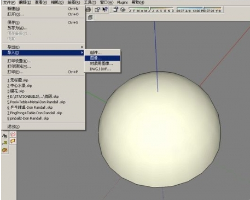This screenshot has height=200, width=250.
Task: Click the print icon in toolbar
Action: 89,9
